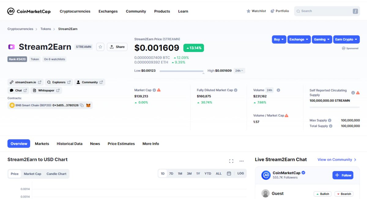The image size is (367, 199).
Task: Add Stream2Earn to watchlist star button
Action: coord(100,47)
